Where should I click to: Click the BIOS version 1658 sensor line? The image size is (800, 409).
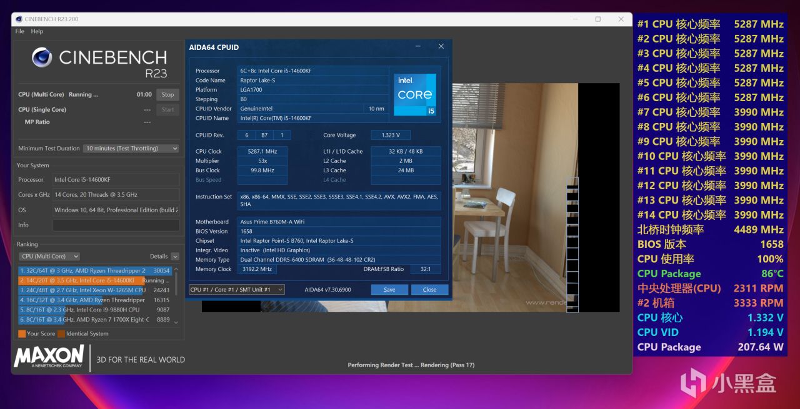(x=710, y=244)
